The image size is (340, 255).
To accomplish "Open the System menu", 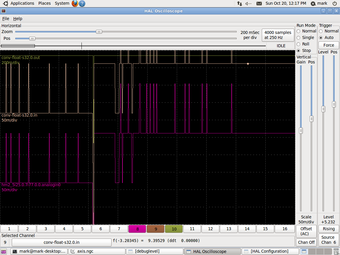I will (62, 3).
